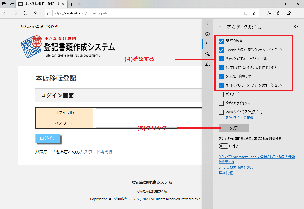Open passwords & autofill key icon

207,54
